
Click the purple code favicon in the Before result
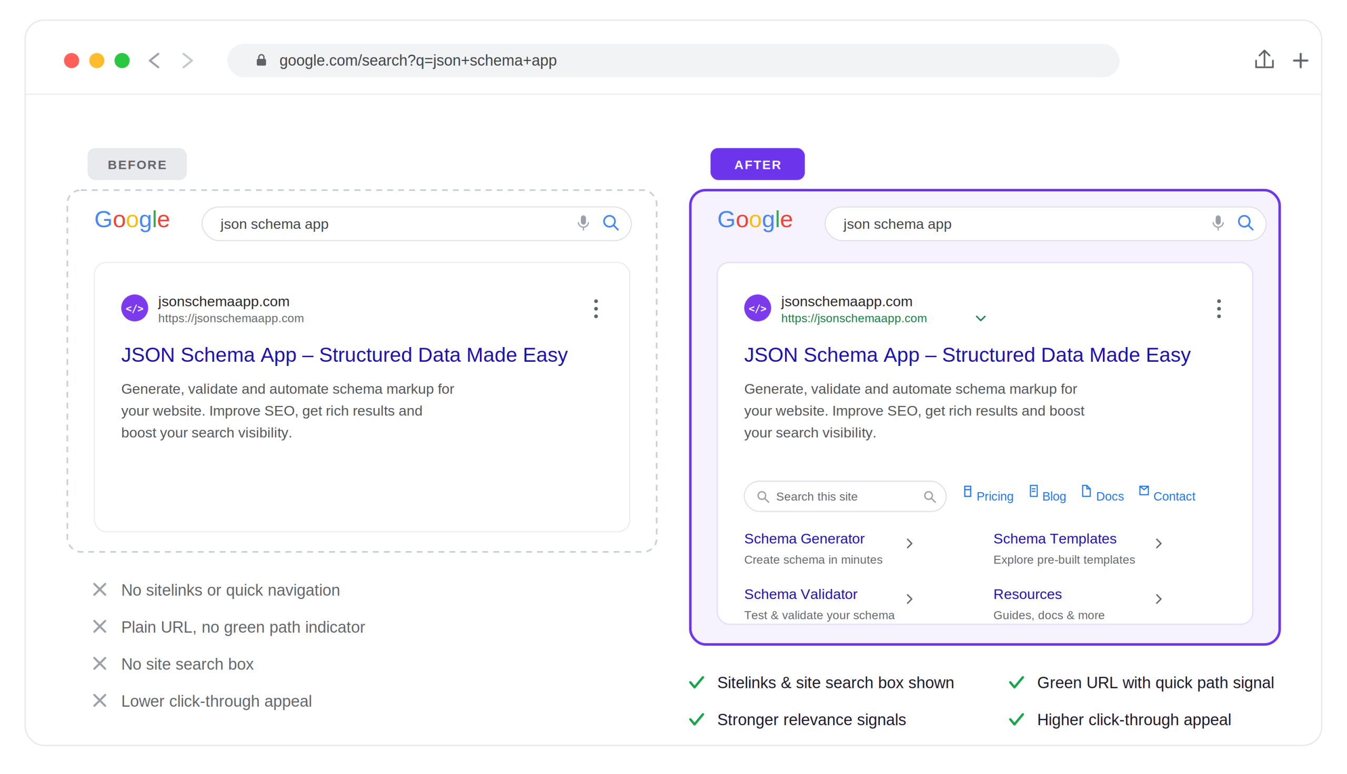[x=135, y=308]
